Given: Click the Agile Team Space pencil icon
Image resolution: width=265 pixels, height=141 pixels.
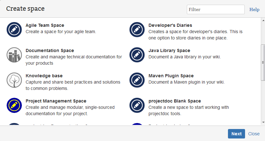Looking at the screenshot, I should [14, 30].
